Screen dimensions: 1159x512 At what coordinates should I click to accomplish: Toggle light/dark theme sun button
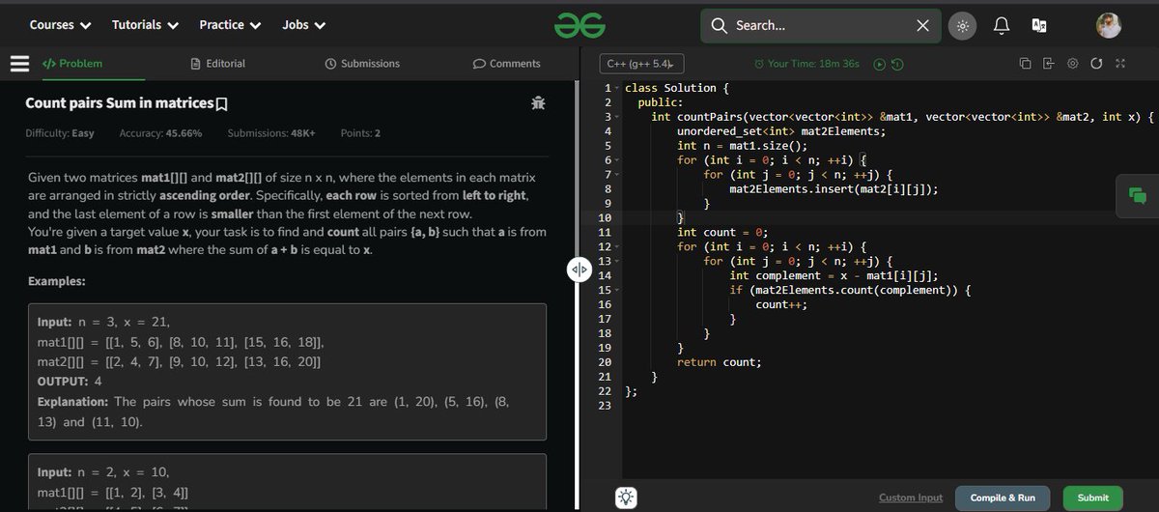click(x=962, y=26)
